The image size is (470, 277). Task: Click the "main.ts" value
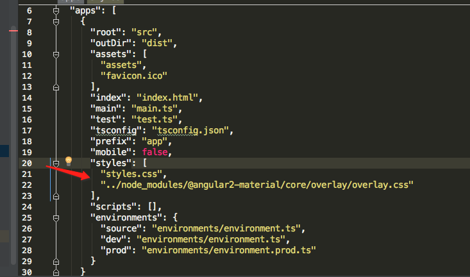(155, 108)
